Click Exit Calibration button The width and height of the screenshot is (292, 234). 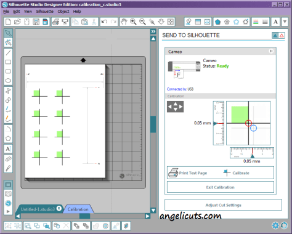[221, 187]
